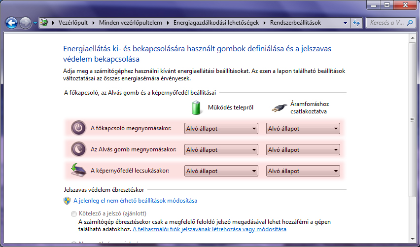Click the Forward navigation arrow button

25,23
